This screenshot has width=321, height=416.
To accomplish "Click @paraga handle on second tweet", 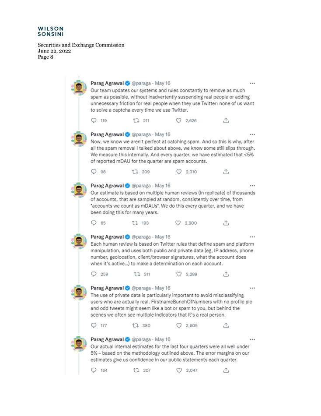I will [141, 134].
